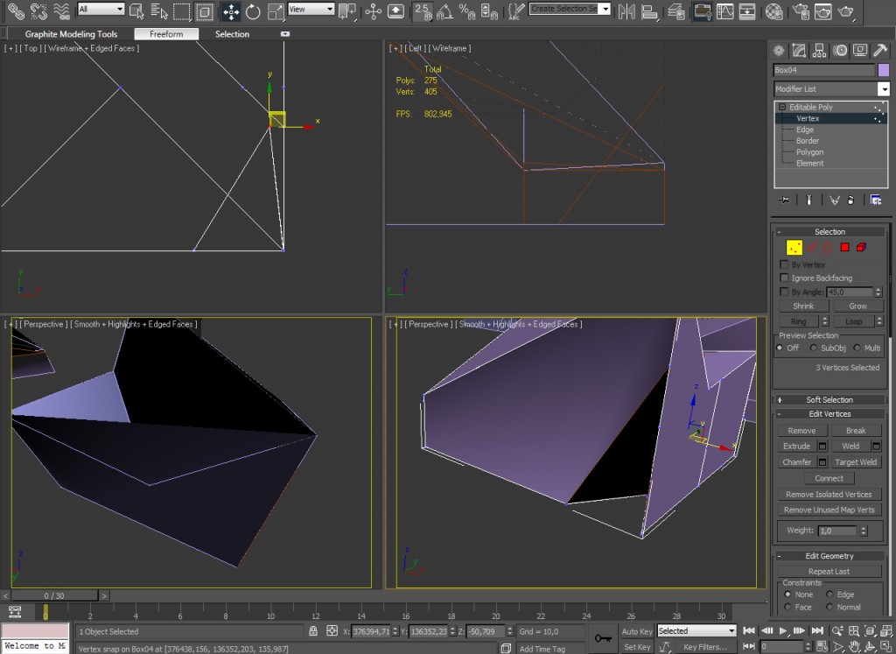Open the Selected key filter dropdown
This screenshot has height=654, width=896.
(696, 630)
